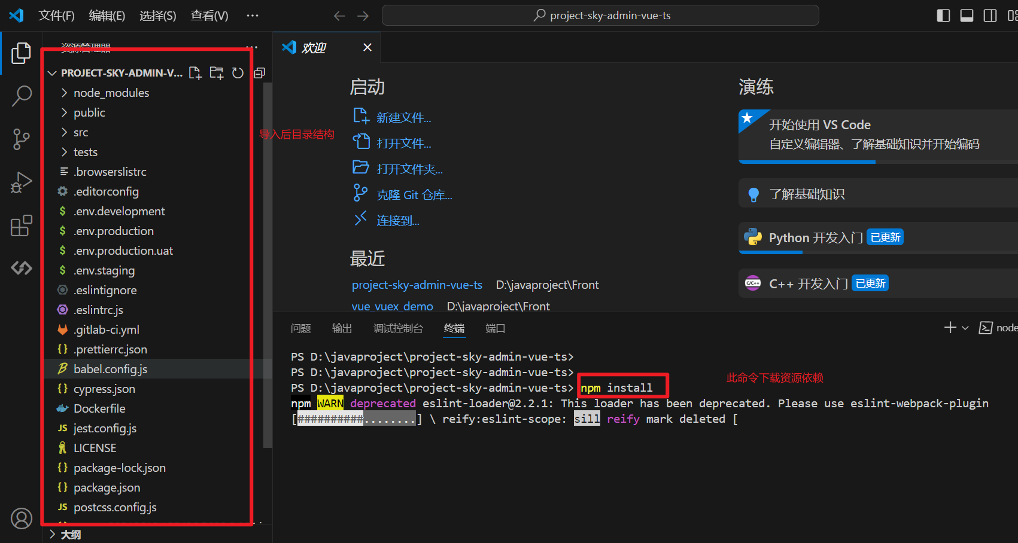Open the Python 开发入门 walkthrough

(x=878, y=237)
